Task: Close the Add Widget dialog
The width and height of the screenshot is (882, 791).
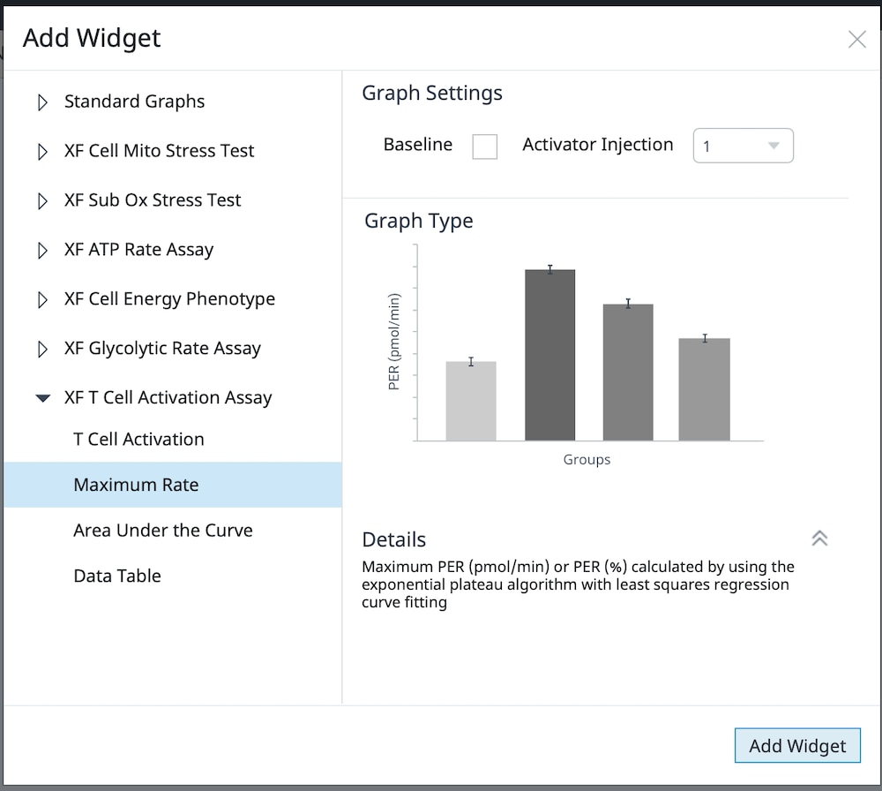Action: (856, 40)
